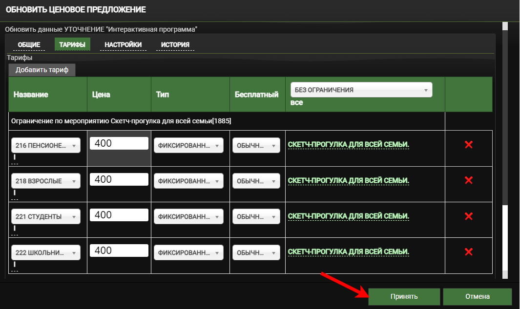Delete the 222 Школьники tariff row
Viewport: 520px width, 309px height.
(x=468, y=252)
